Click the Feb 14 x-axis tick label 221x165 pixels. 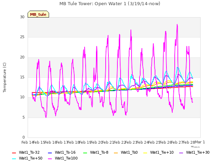click(27, 142)
